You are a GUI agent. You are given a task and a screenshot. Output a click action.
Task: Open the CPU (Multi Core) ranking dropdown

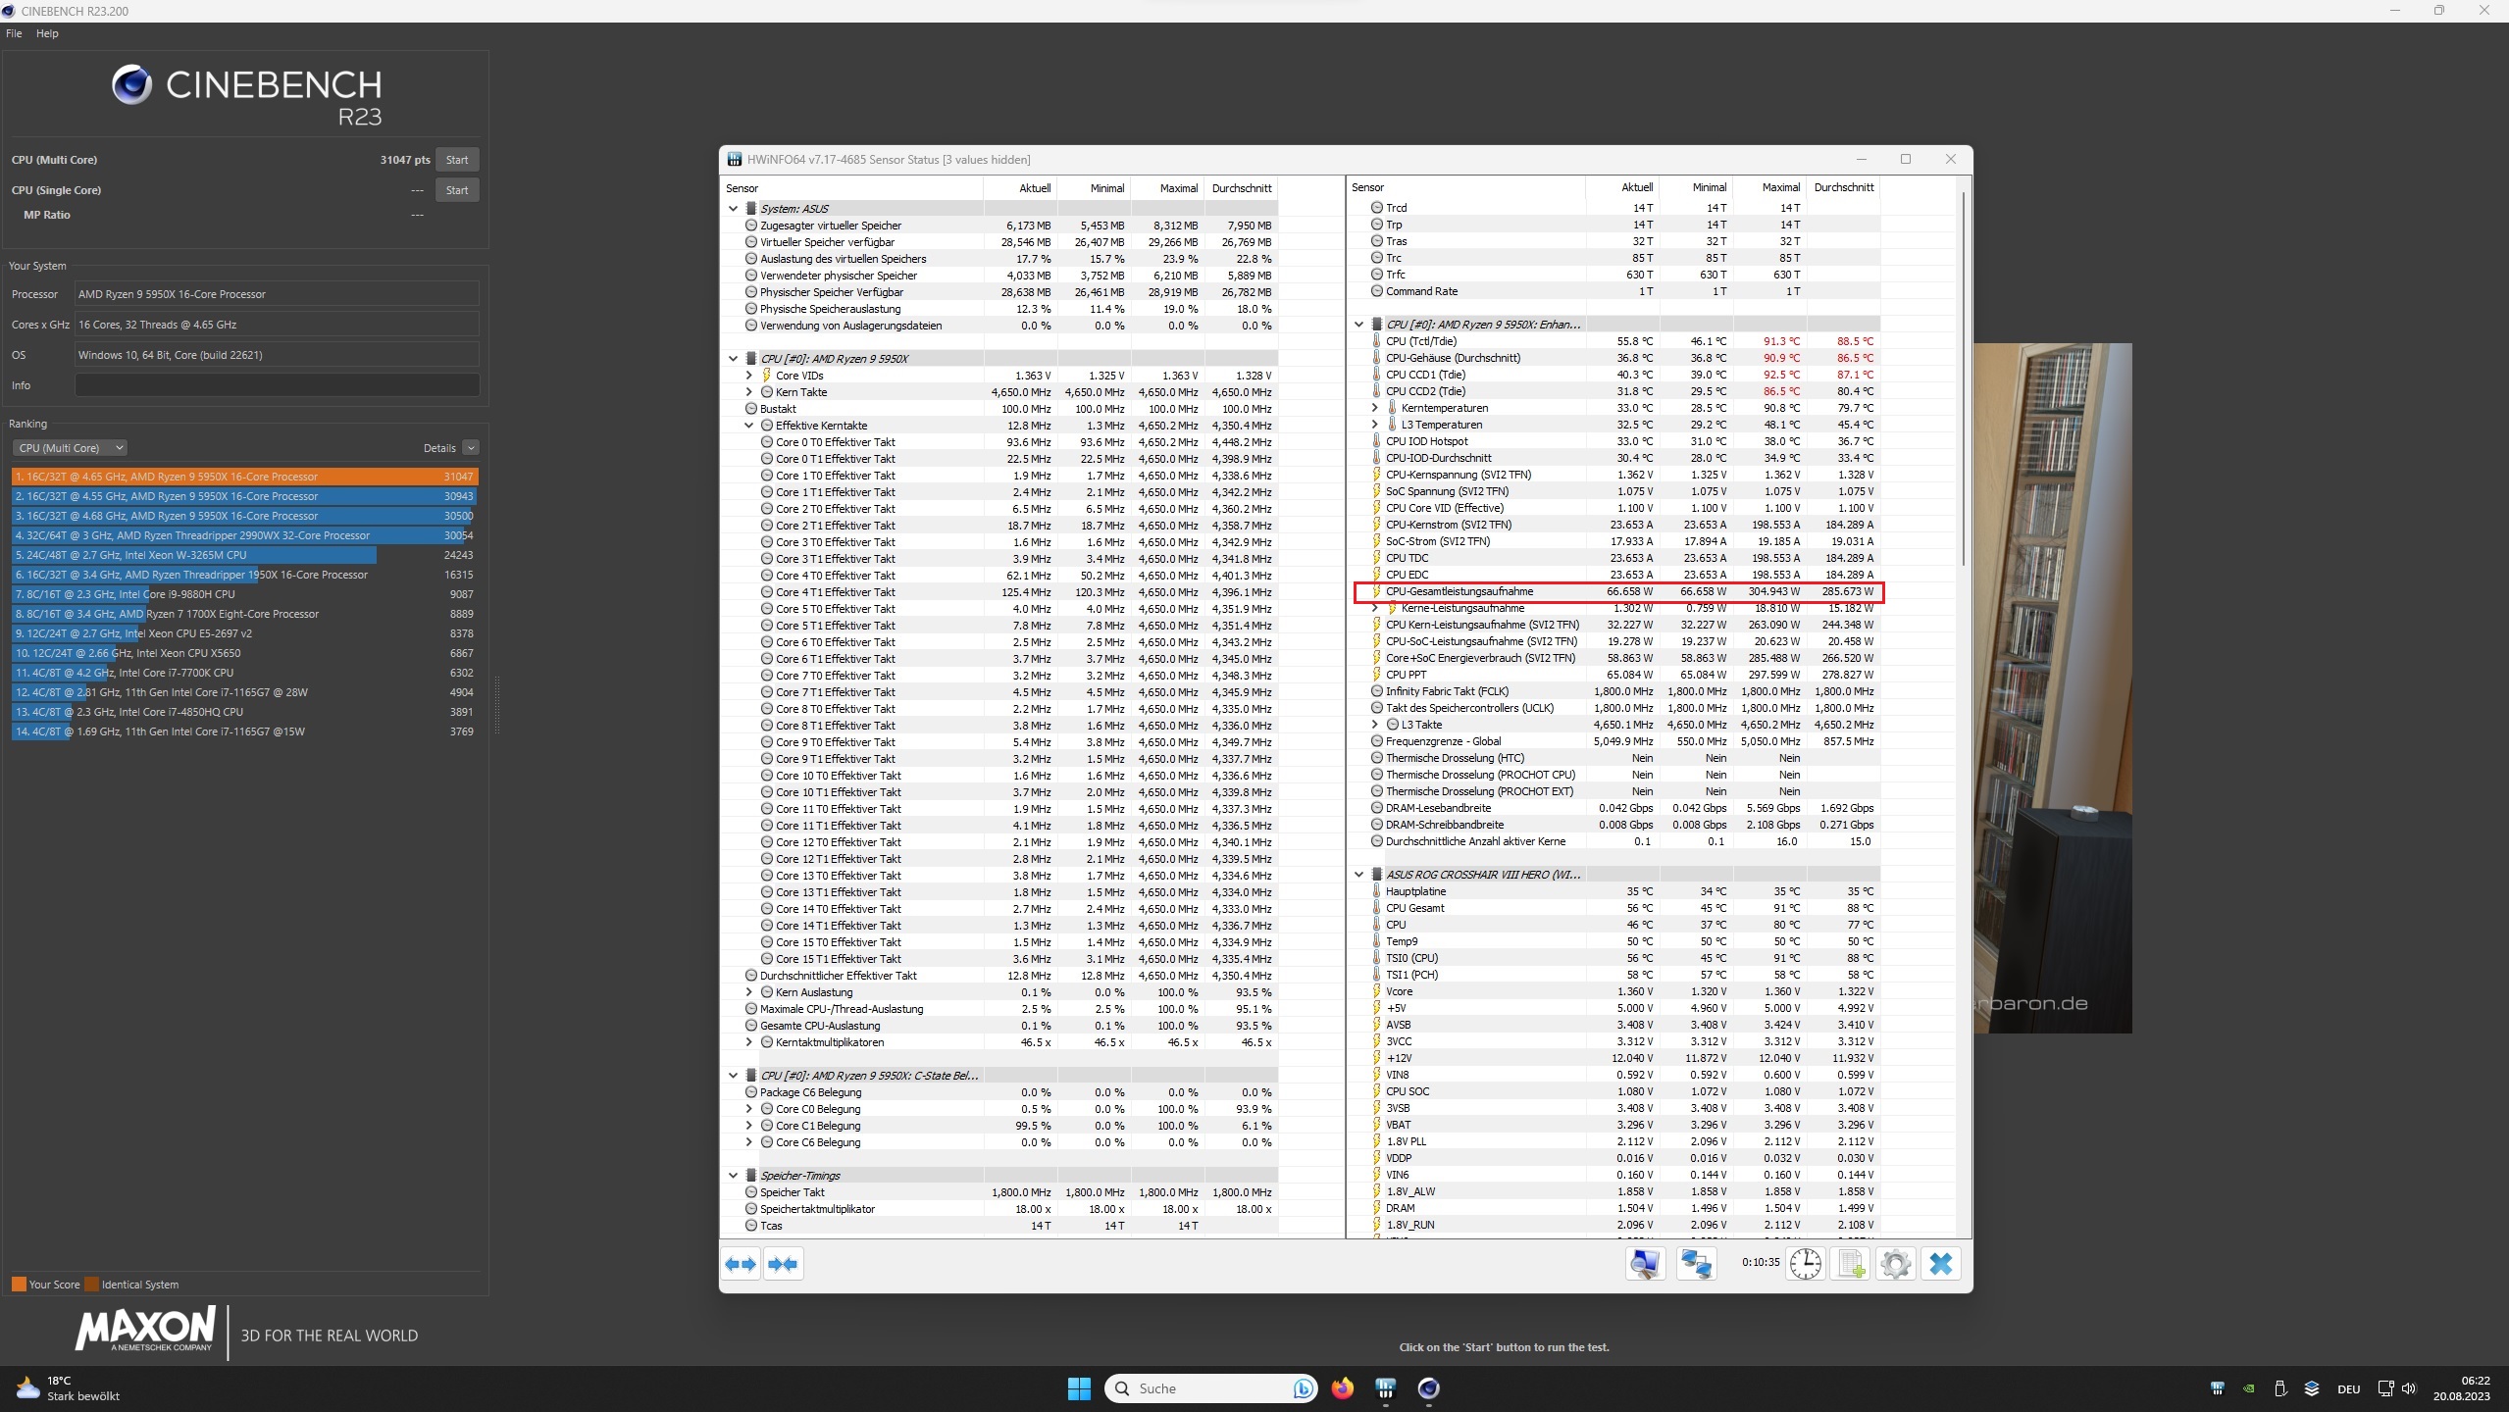(x=70, y=448)
